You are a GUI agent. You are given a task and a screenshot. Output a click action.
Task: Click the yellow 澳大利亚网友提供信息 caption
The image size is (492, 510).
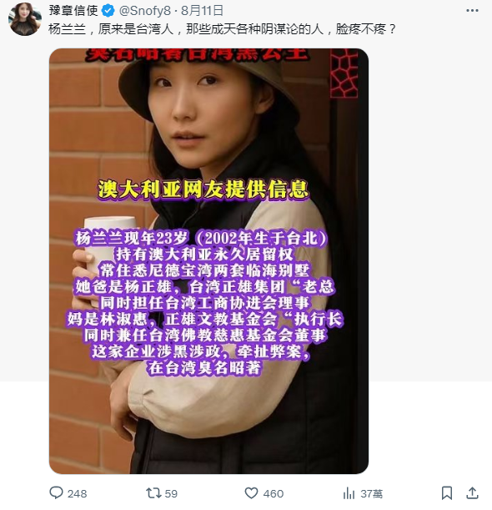tap(203, 189)
